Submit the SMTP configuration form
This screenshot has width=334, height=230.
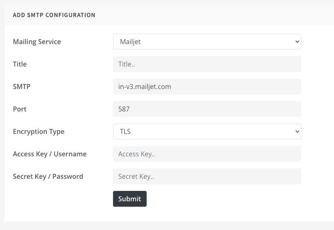click(x=130, y=199)
